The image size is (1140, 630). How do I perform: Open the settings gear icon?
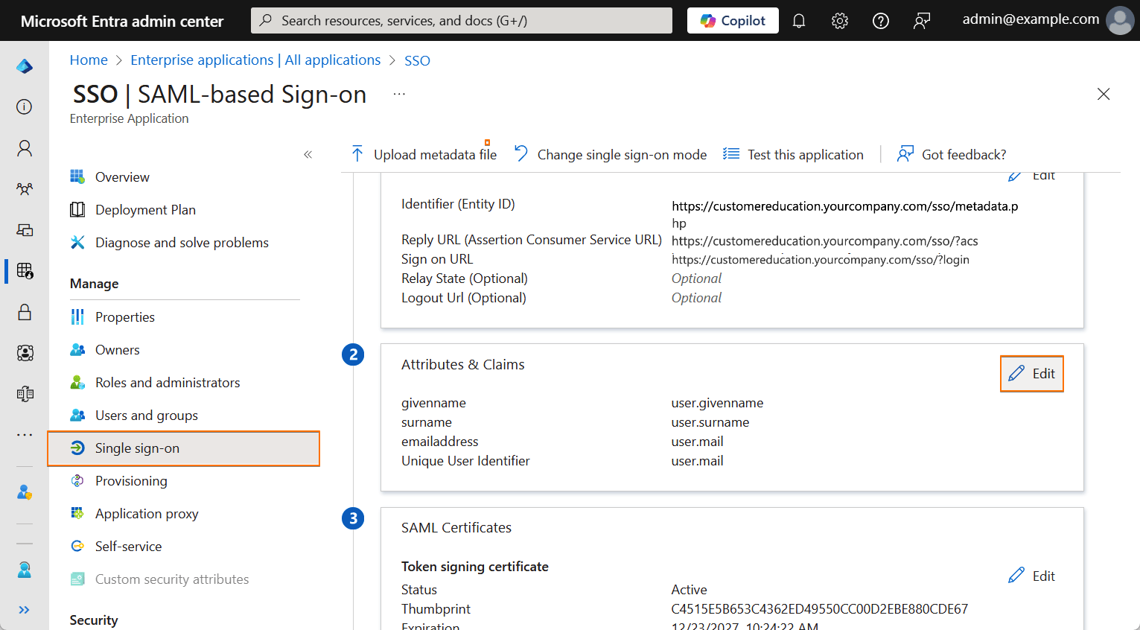point(840,20)
